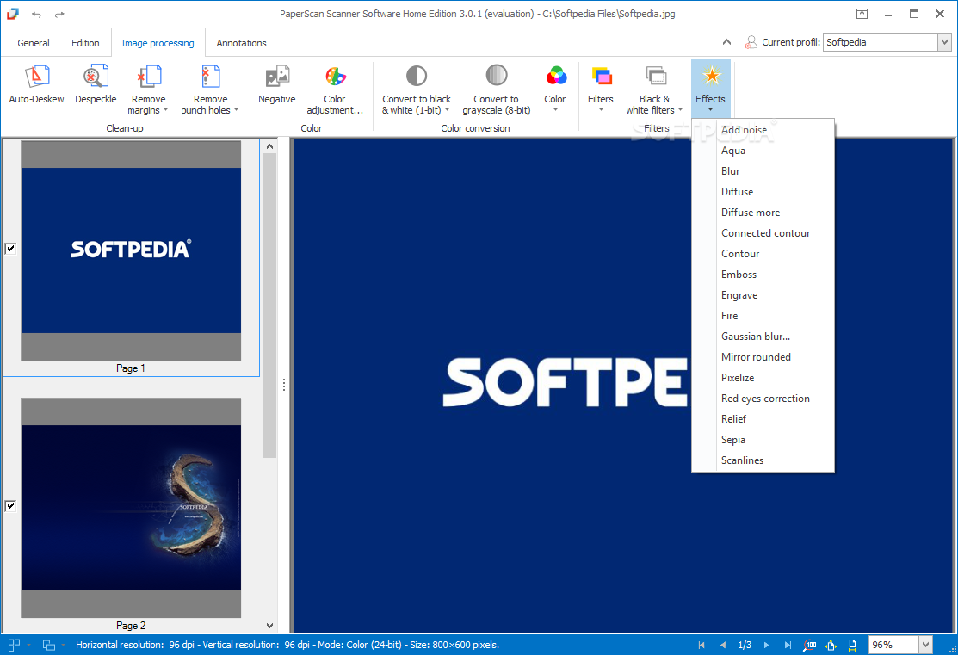Click overlapping windows view icon in status bar
The width and height of the screenshot is (958, 655).
click(49, 645)
